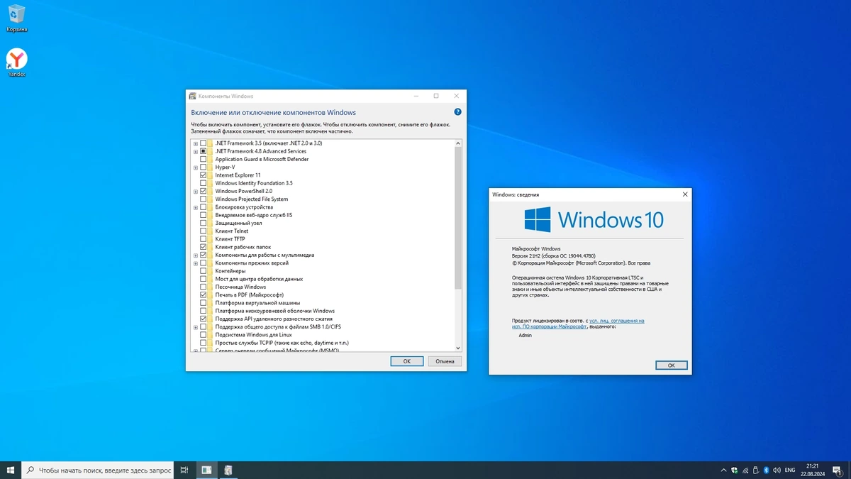The image size is (851, 479).
Task: Click OK in the Windows: сведения window
Action: 671,365
